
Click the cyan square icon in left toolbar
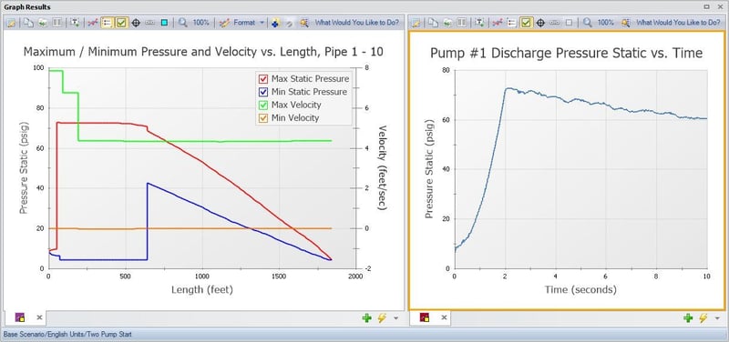click(x=164, y=22)
